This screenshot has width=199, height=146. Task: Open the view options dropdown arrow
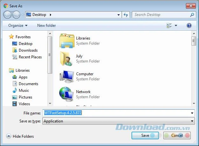(176, 26)
